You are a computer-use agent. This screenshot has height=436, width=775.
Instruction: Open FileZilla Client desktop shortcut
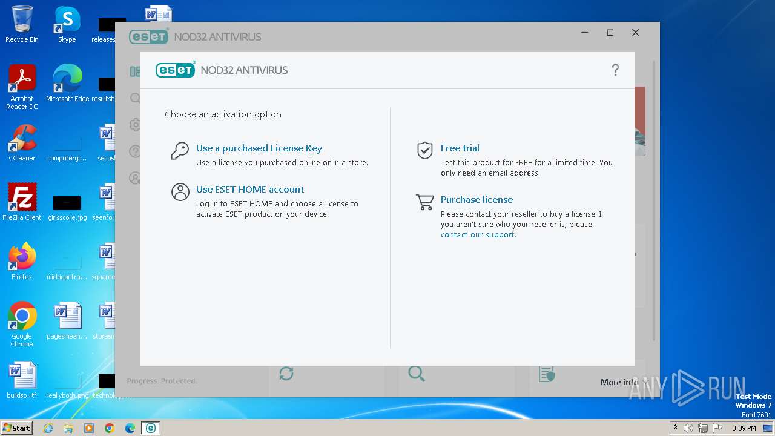[x=22, y=202]
